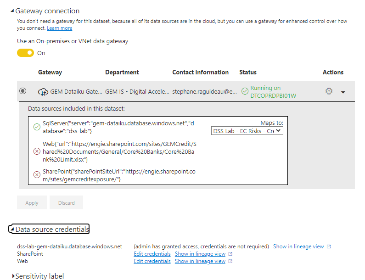This screenshot has width=365, height=280.
Task: Click the SqlServer gem-dataiku data source text
Action: pos(118,127)
